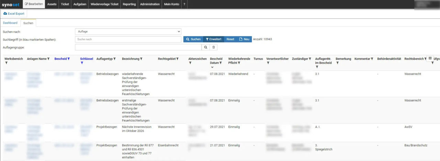Filter the Kommentar column
This screenshot has height=161, width=440.
pos(372,59)
